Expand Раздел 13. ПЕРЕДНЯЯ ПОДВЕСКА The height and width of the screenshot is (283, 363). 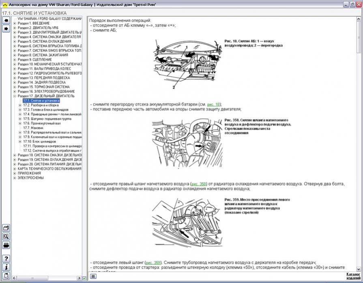[15, 78]
